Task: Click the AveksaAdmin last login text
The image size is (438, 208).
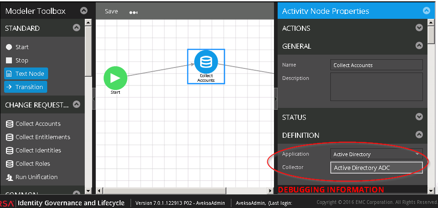Action: (264, 203)
